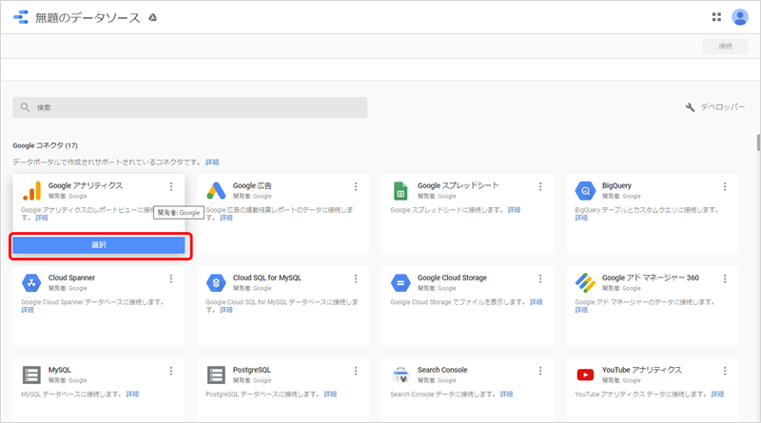Image resolution: width=761 pixels, height=423 pixels.
Task: Select the PostgreSQL card title
Action: click(x=252, y=370)
